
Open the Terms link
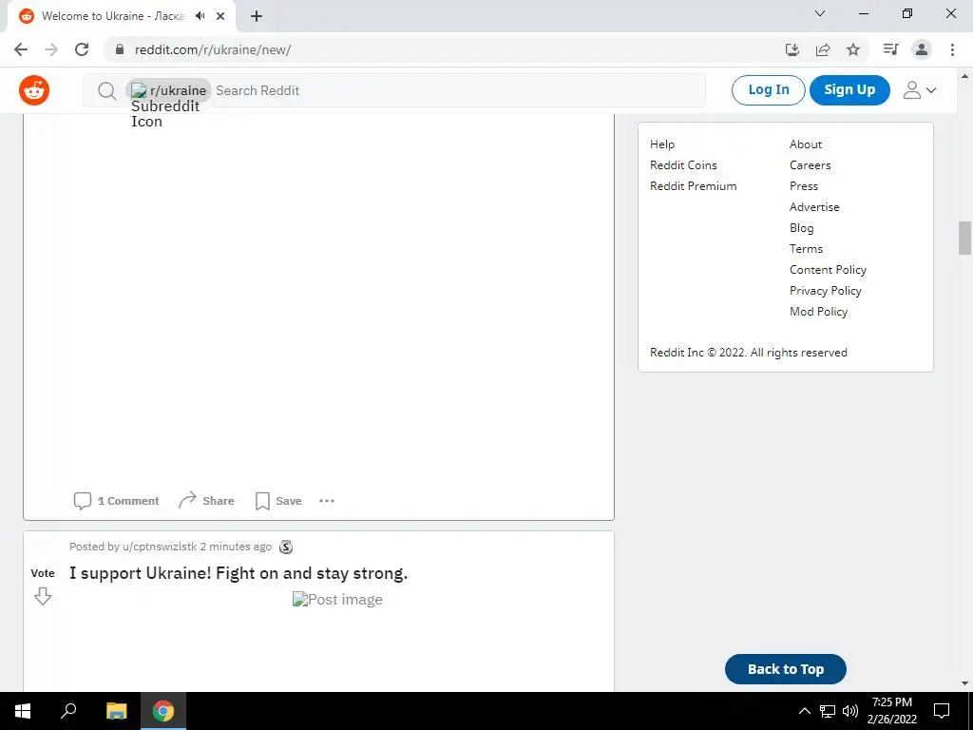click(806, 249)
